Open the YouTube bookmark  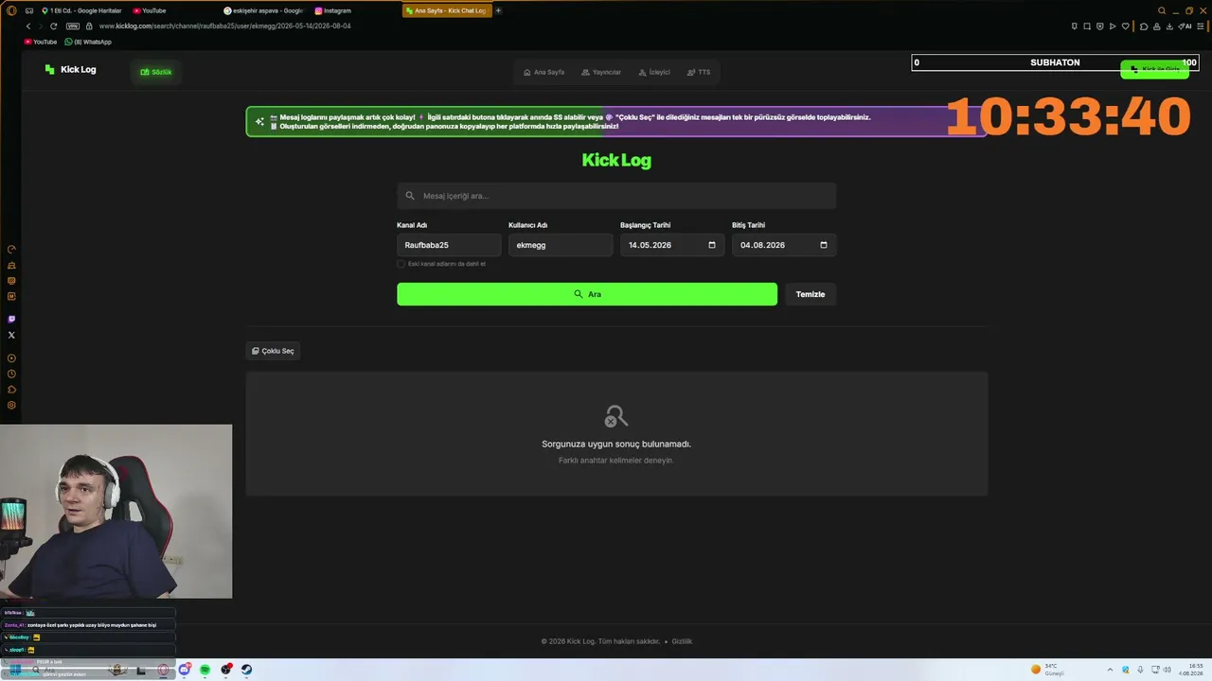pos(41,42)
